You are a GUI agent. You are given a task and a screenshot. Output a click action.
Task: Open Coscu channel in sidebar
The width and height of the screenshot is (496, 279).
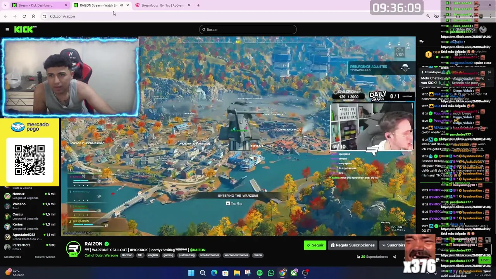point(29,216)
